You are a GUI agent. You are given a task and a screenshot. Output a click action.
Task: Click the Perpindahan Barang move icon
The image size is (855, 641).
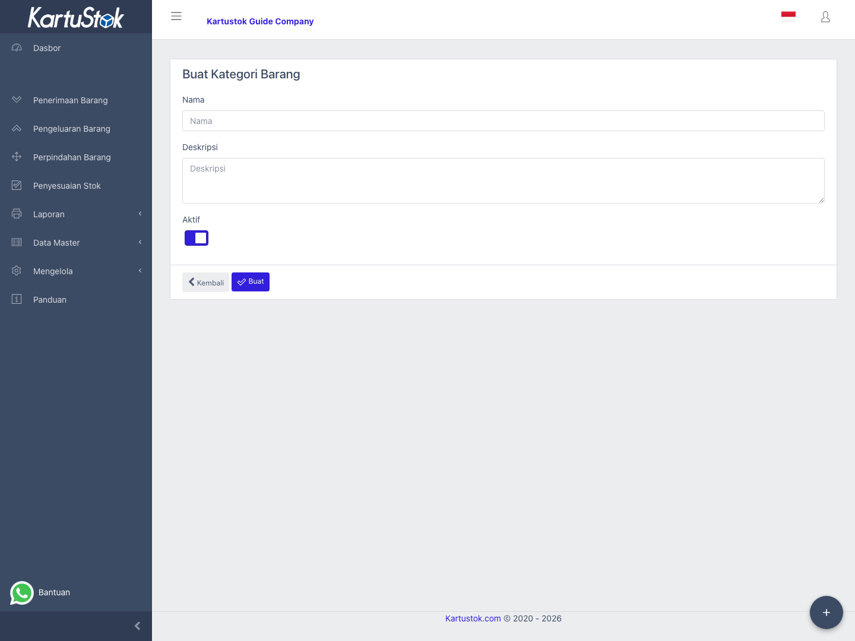point(17,157)
